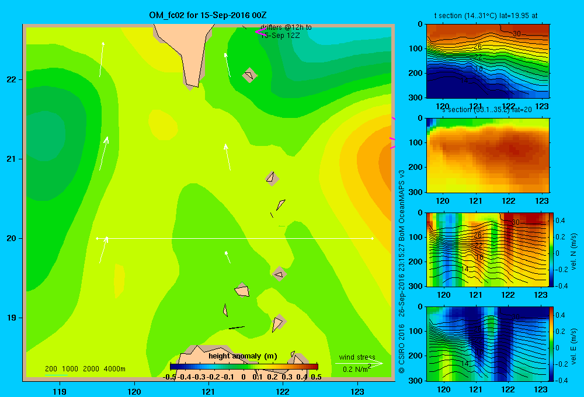584x397 pixels.
Task: Click the 'vel. N (m/s)' axis label
Action: 573,252
